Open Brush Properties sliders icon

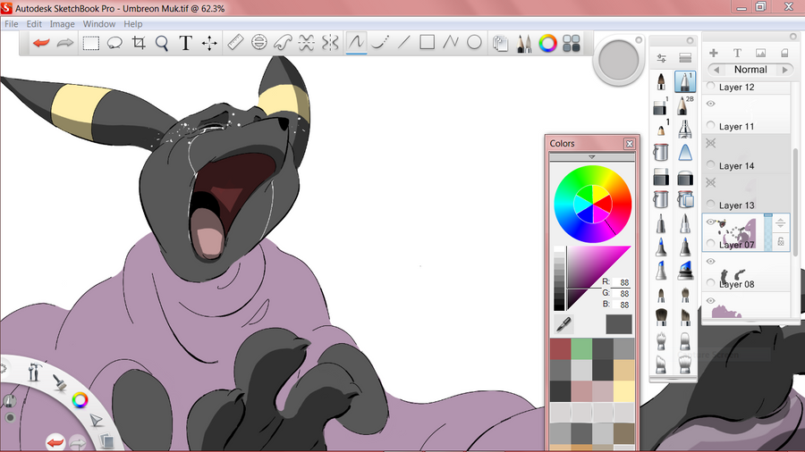click(661, 58)
